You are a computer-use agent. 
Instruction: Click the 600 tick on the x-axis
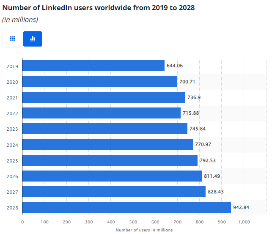pyautogui.click(x=155, y=222)
